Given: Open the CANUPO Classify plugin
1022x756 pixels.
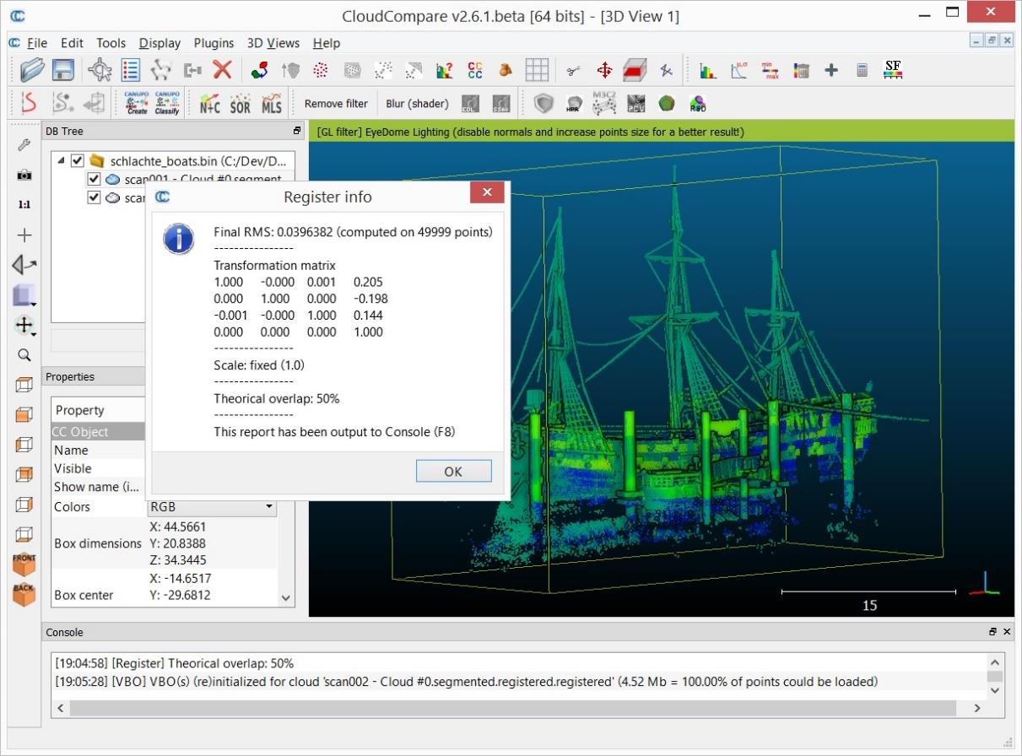Looking at the screenshot, I should tap(167, 103).
